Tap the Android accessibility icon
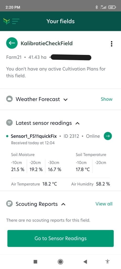 click(107, 261)
